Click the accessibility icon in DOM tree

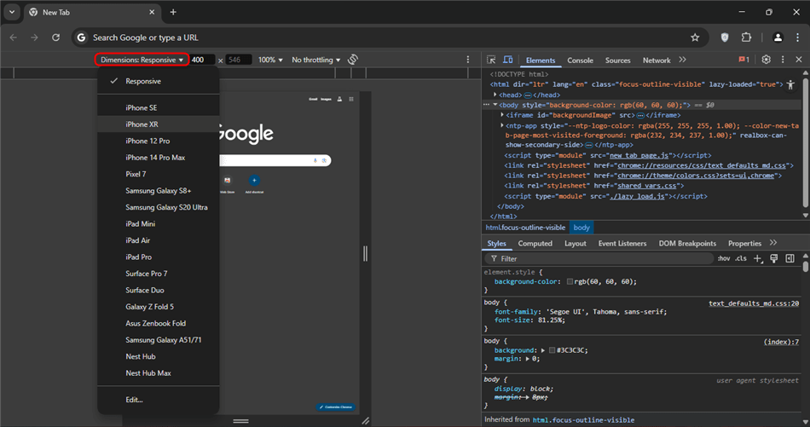pyautogui.click(x=790, y=84)
